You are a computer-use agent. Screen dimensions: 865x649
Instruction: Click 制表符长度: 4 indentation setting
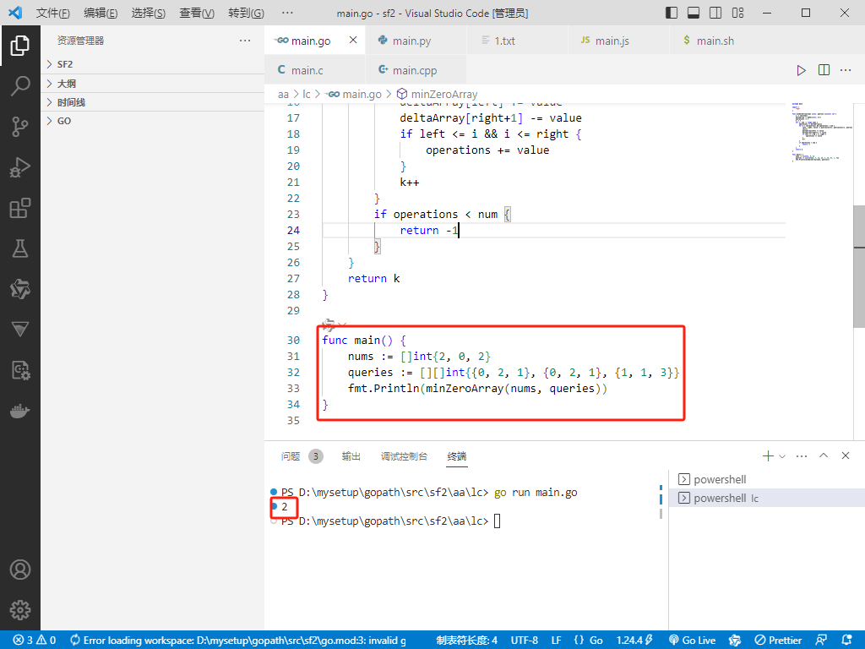(466, 641)
